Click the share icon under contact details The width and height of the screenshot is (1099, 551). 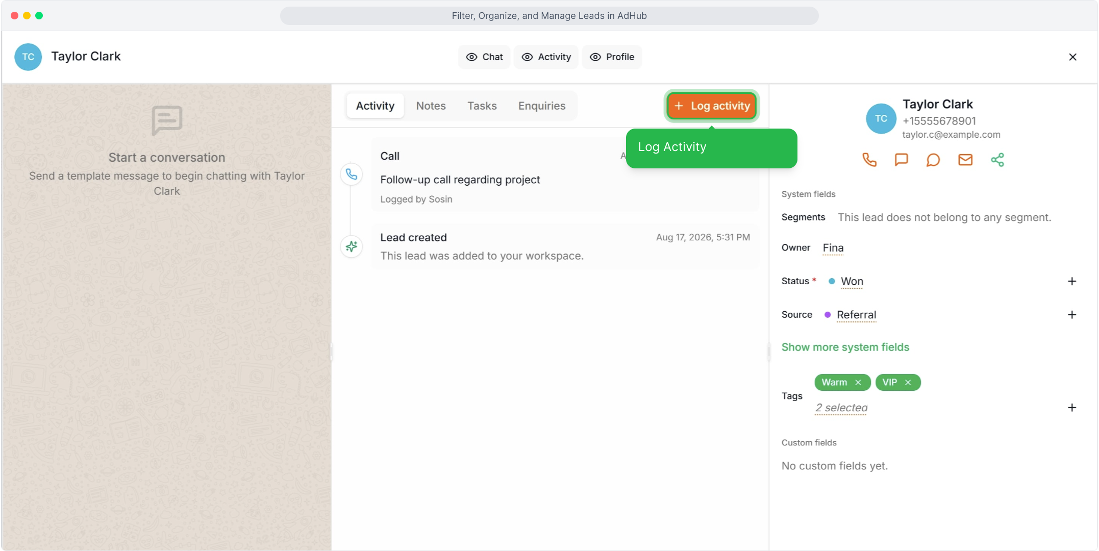tap(997, 160)
